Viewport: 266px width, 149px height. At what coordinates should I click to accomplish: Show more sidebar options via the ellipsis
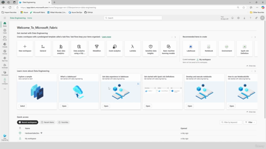pos(5,89)
